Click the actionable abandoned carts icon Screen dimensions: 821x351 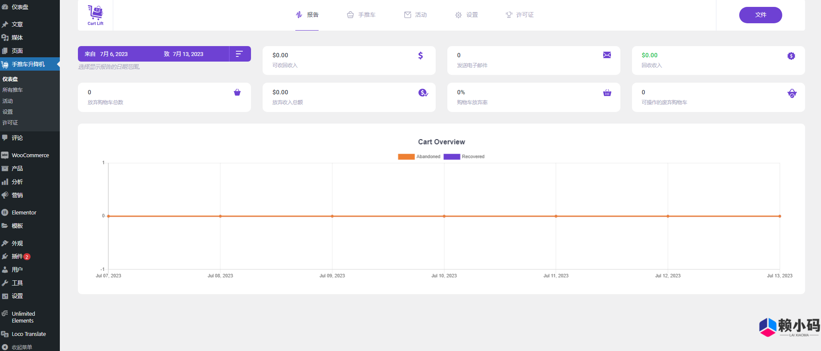(x=792, y=93)
